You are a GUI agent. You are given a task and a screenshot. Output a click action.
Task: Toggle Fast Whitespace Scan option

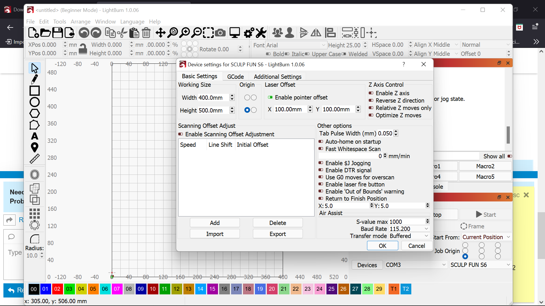point(321,149)
